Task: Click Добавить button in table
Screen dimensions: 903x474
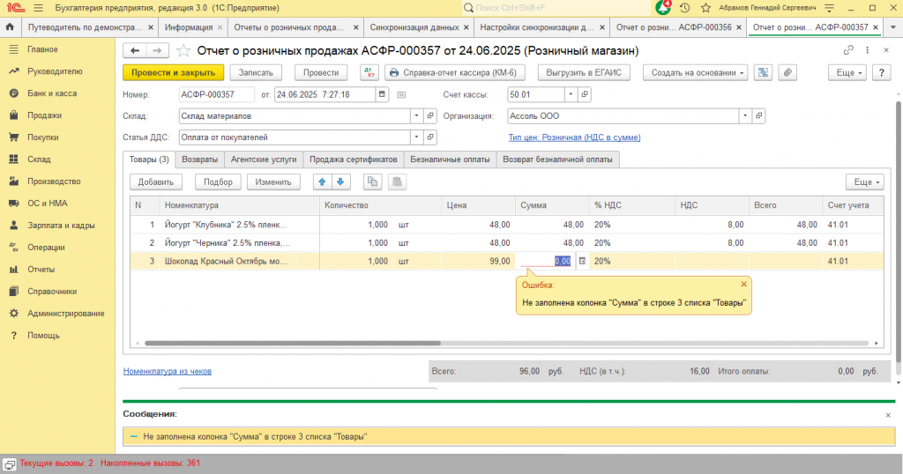Action: click(155, 181)
